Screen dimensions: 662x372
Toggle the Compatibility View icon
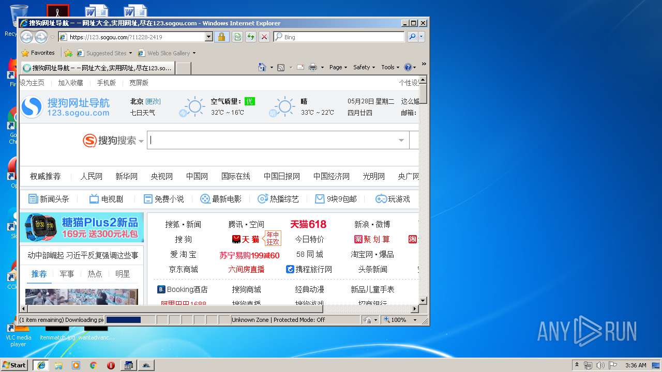click(x=237, y=37)
